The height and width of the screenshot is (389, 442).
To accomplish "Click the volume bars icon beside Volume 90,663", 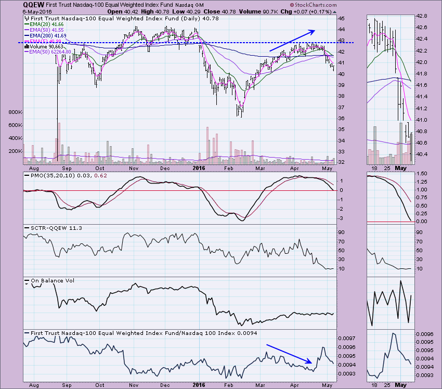I will [x=27, y=46].
